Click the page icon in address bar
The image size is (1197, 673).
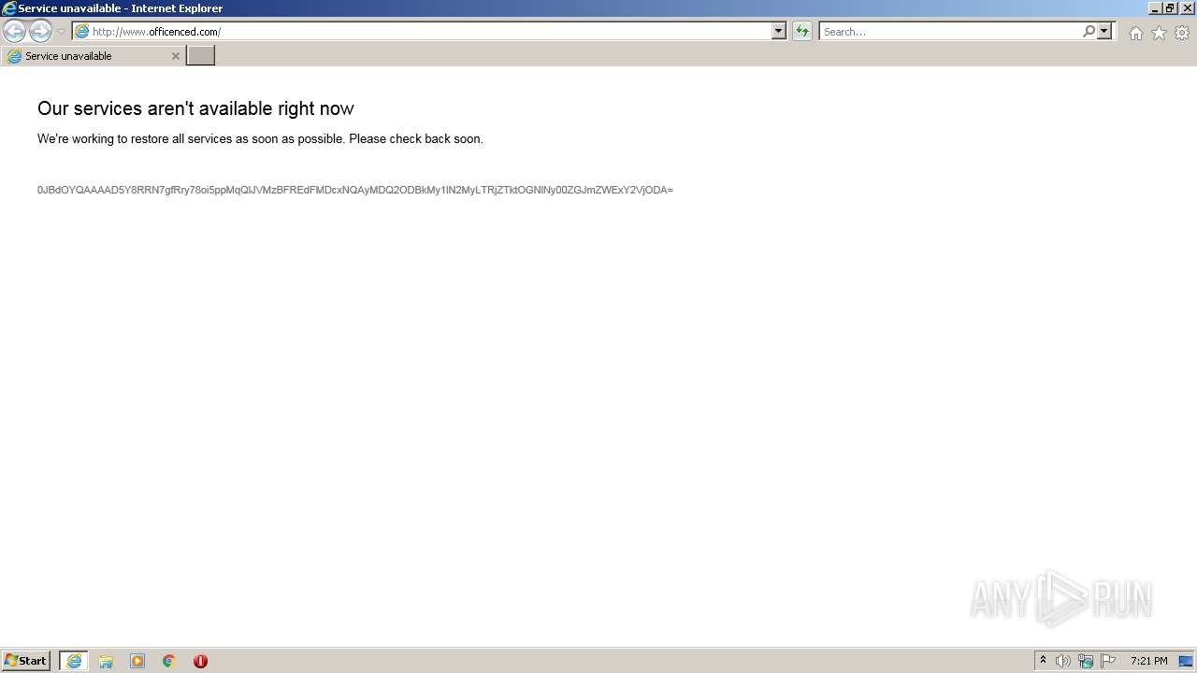[82, 31]
